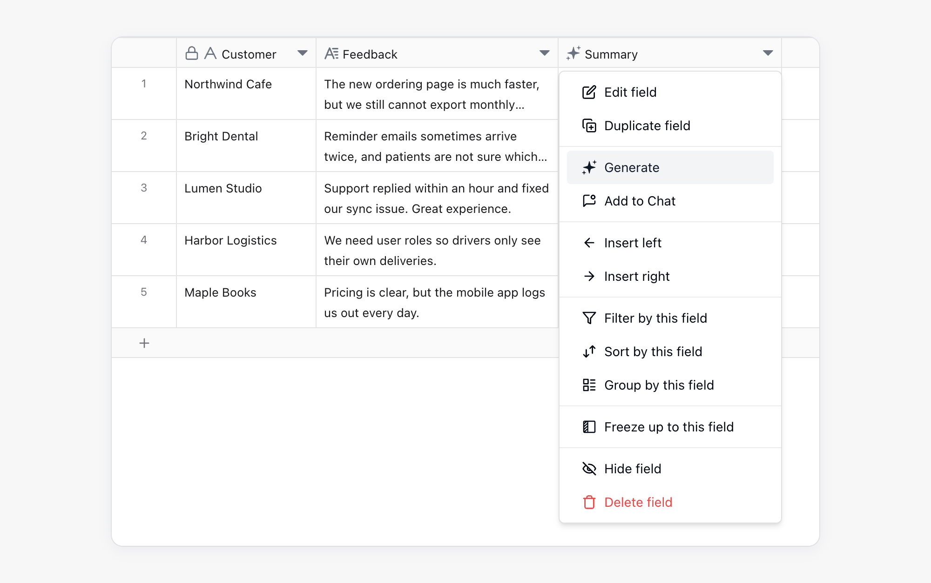Choose Insert right menu option

[670, 276]
